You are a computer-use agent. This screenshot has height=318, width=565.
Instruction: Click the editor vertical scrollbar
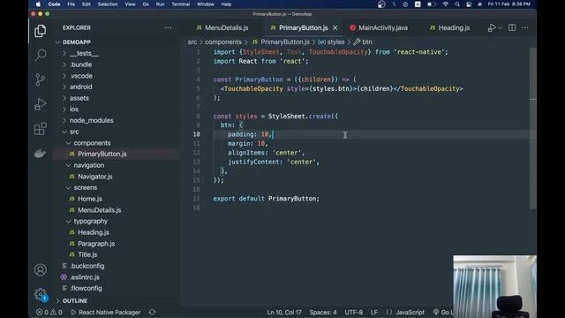tap(533, 128)
